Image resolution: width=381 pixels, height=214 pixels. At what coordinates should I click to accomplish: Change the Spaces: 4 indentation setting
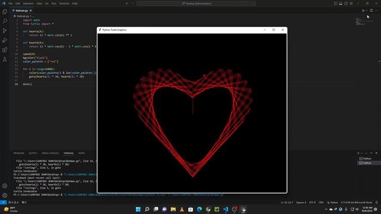[301, 202]
